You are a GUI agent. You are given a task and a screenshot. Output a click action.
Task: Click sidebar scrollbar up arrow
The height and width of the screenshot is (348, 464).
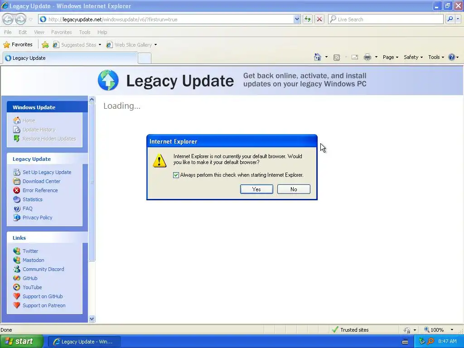point(92,99)
